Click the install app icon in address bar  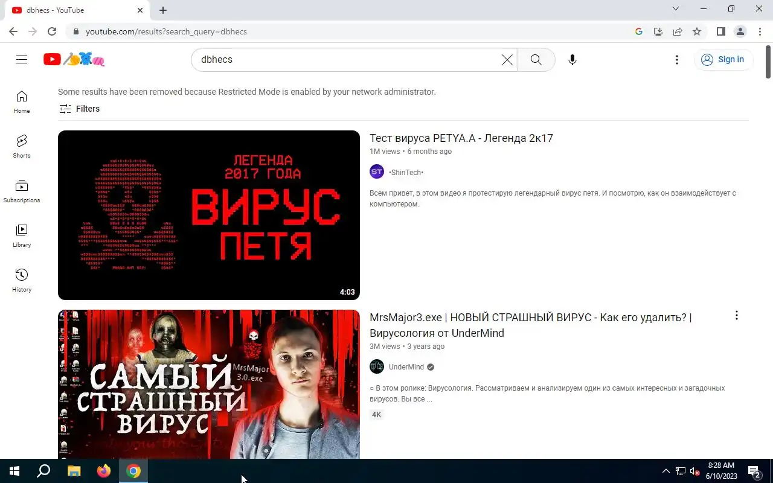658,31
